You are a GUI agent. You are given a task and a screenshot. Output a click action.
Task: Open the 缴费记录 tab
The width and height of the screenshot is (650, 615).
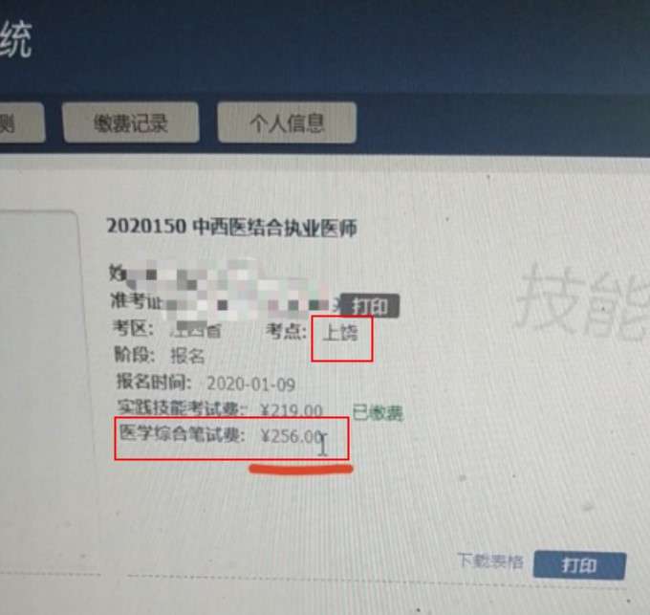point(131,122)
